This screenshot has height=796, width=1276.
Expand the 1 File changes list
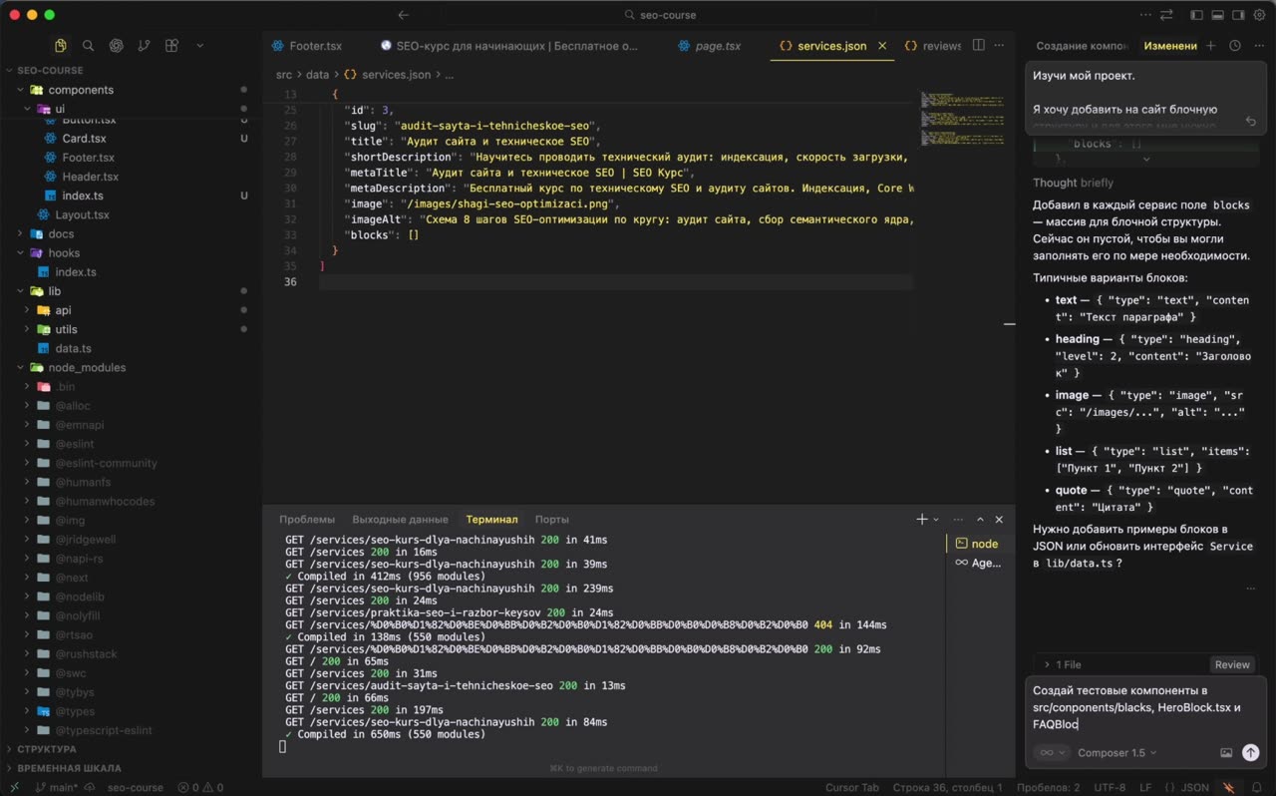tap(1063, 664)
